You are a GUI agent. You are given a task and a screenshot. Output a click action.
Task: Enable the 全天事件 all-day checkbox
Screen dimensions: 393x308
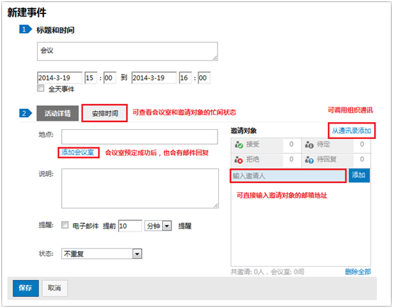pyautogui.click(x=41, y=88)
